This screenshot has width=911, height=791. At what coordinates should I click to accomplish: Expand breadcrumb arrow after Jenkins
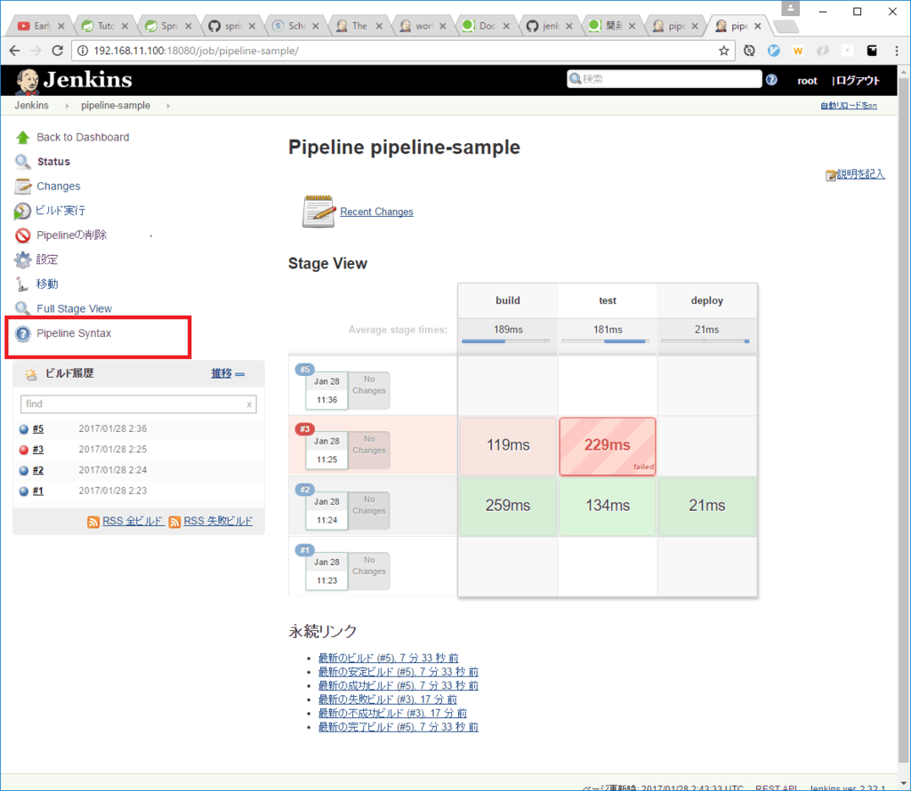(65, 106)
